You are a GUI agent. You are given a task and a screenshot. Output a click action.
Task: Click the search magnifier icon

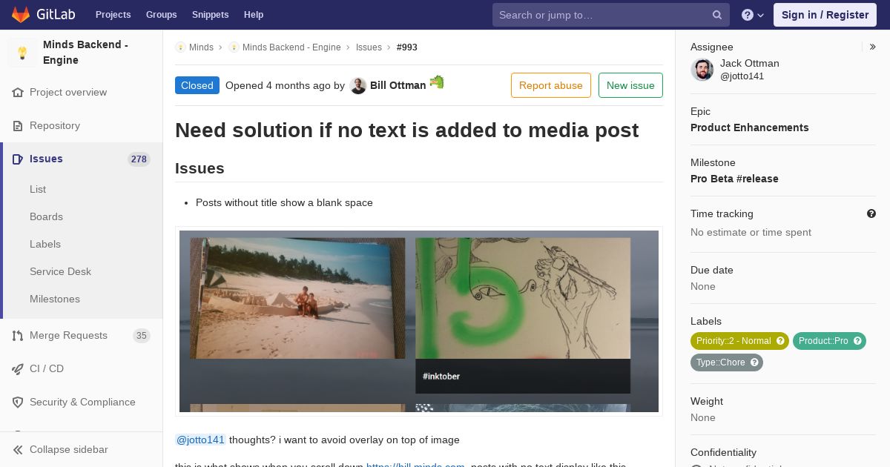pyautogui.click(x=717, y=15)
